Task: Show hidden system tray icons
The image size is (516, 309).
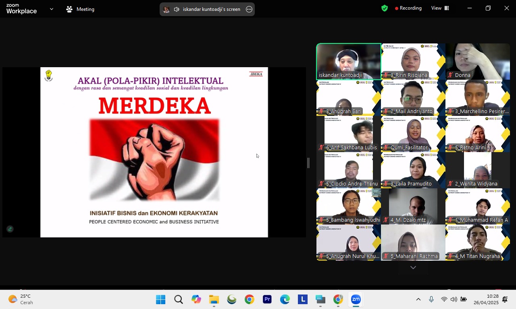Action: [x=418, y=299]
